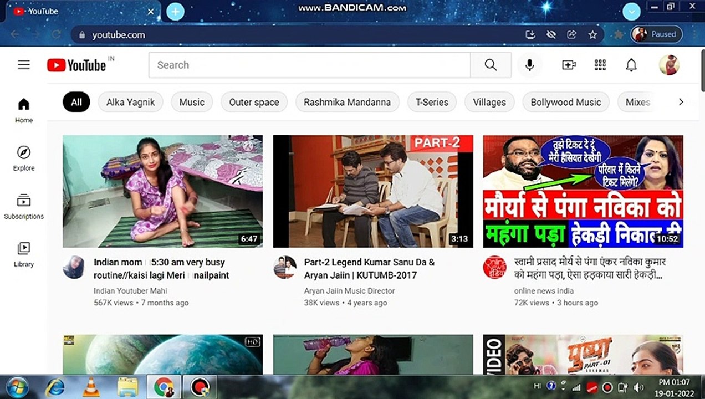Launch Internet Explorer from the taskbar
Image resolution: width=705 pixels, height=399 pixels.
(54, 387)
